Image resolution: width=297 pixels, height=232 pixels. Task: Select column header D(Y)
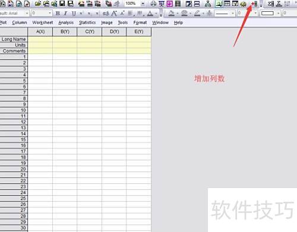[x=114, y=31]
